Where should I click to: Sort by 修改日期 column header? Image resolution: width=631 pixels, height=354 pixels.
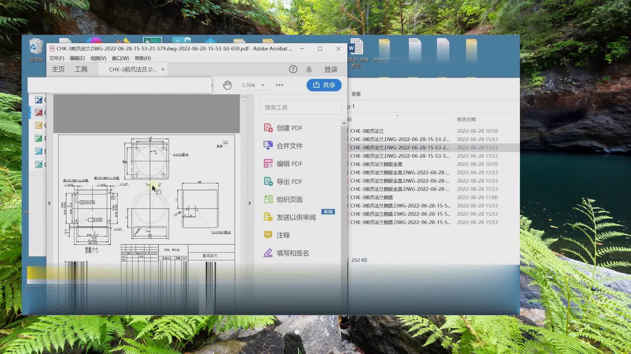pyautogui.click(x=466, y=119)
